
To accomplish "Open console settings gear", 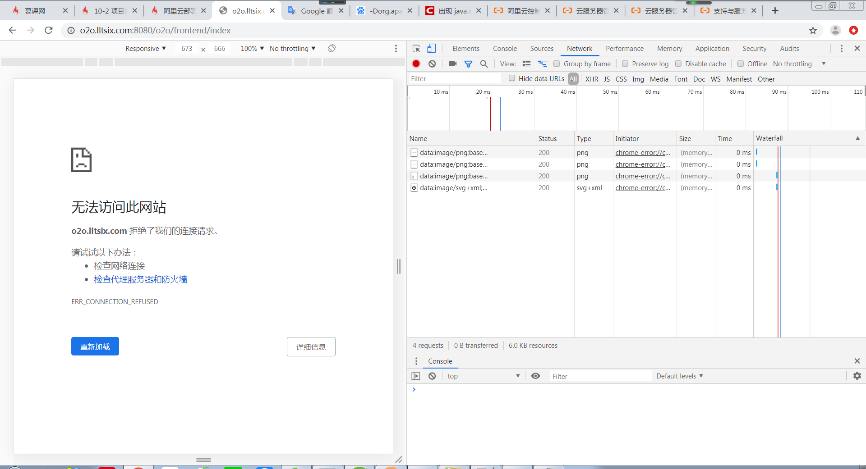I will [857, 376].
